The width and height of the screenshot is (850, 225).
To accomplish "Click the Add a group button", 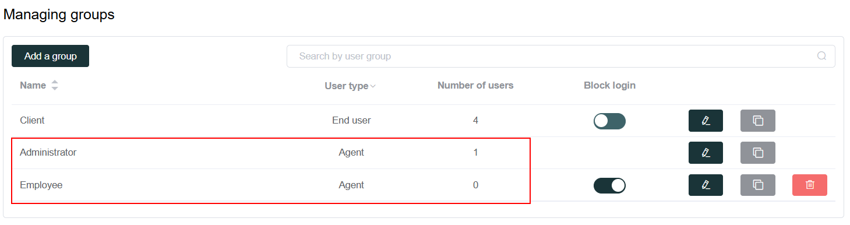I will [50, 56].
